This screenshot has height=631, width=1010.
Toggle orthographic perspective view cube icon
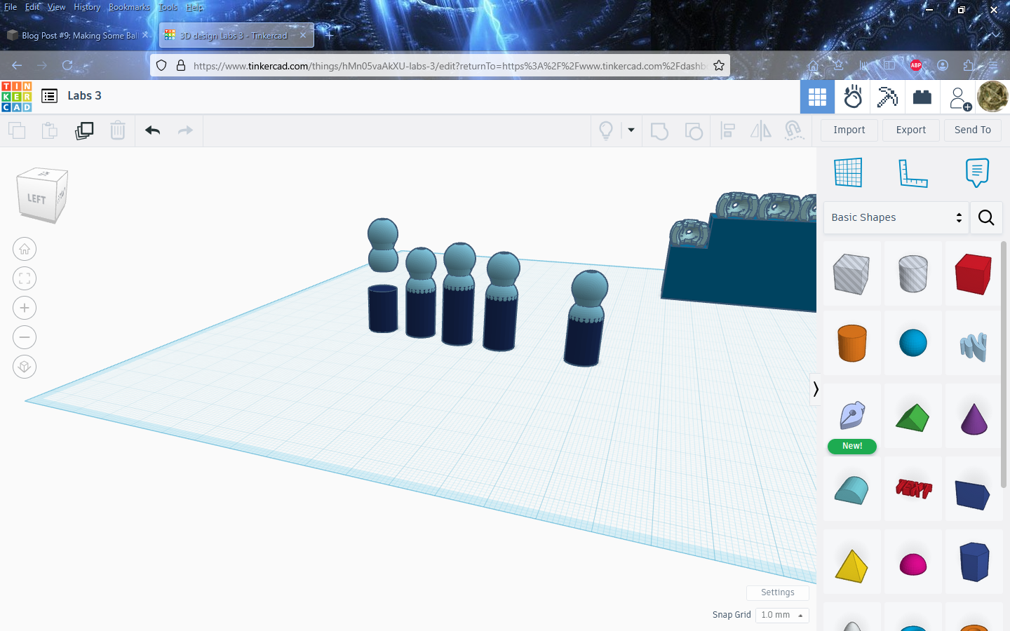pos(25,367)
